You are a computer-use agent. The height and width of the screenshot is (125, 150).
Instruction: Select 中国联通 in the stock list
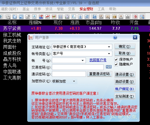pyautogui.click(x=12, y=72)
